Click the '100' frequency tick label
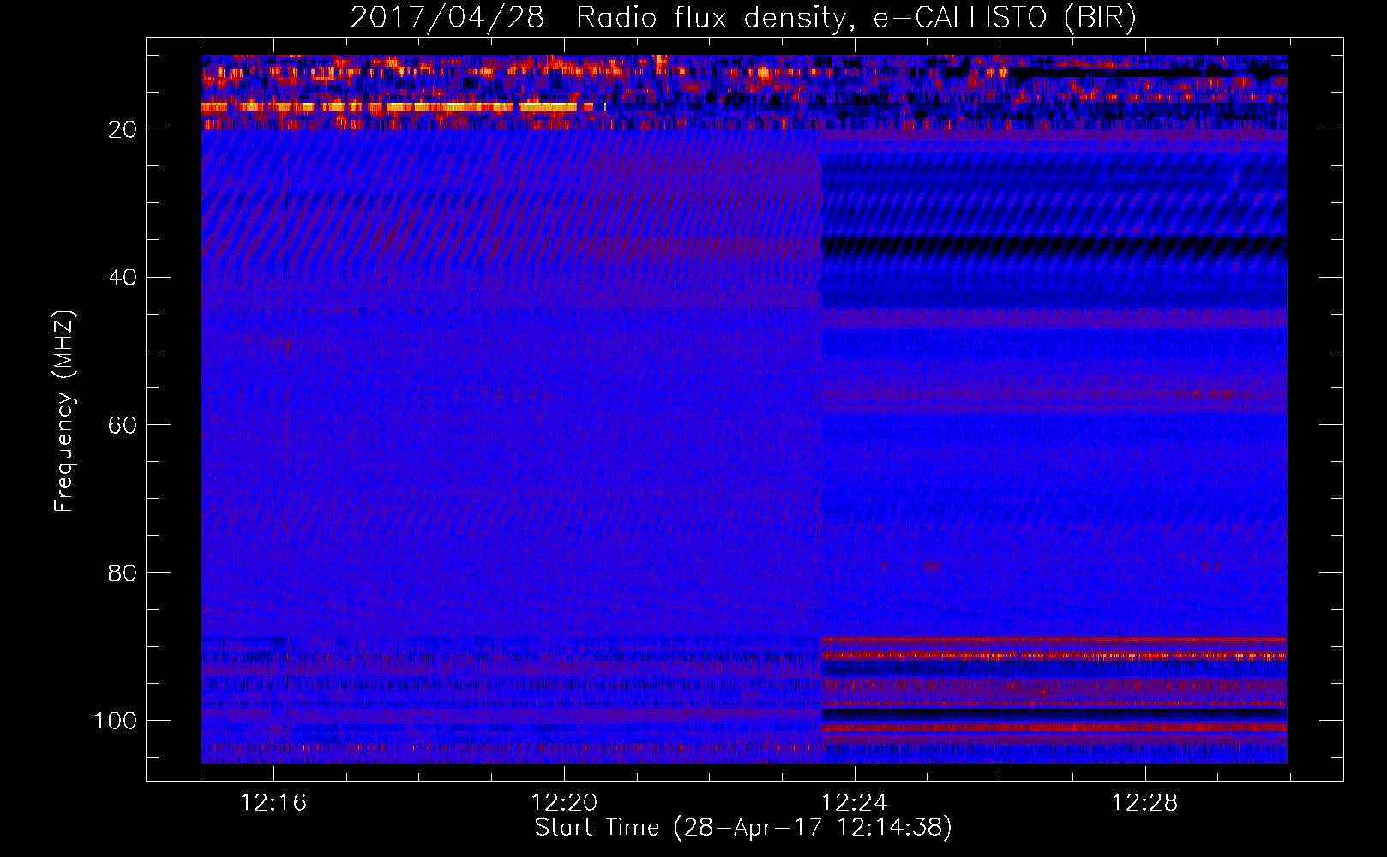The width and height of the screenshot is (1387, 857). click(116, 721)
